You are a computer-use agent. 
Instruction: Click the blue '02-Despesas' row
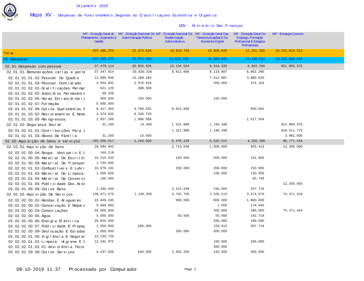coord(16,59)
